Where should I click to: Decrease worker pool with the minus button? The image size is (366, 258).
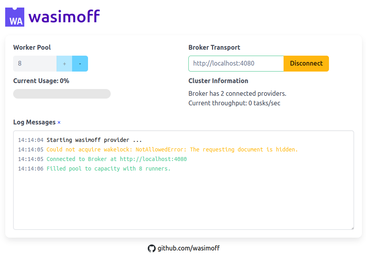pyautogui.click(x=80, y=63)
